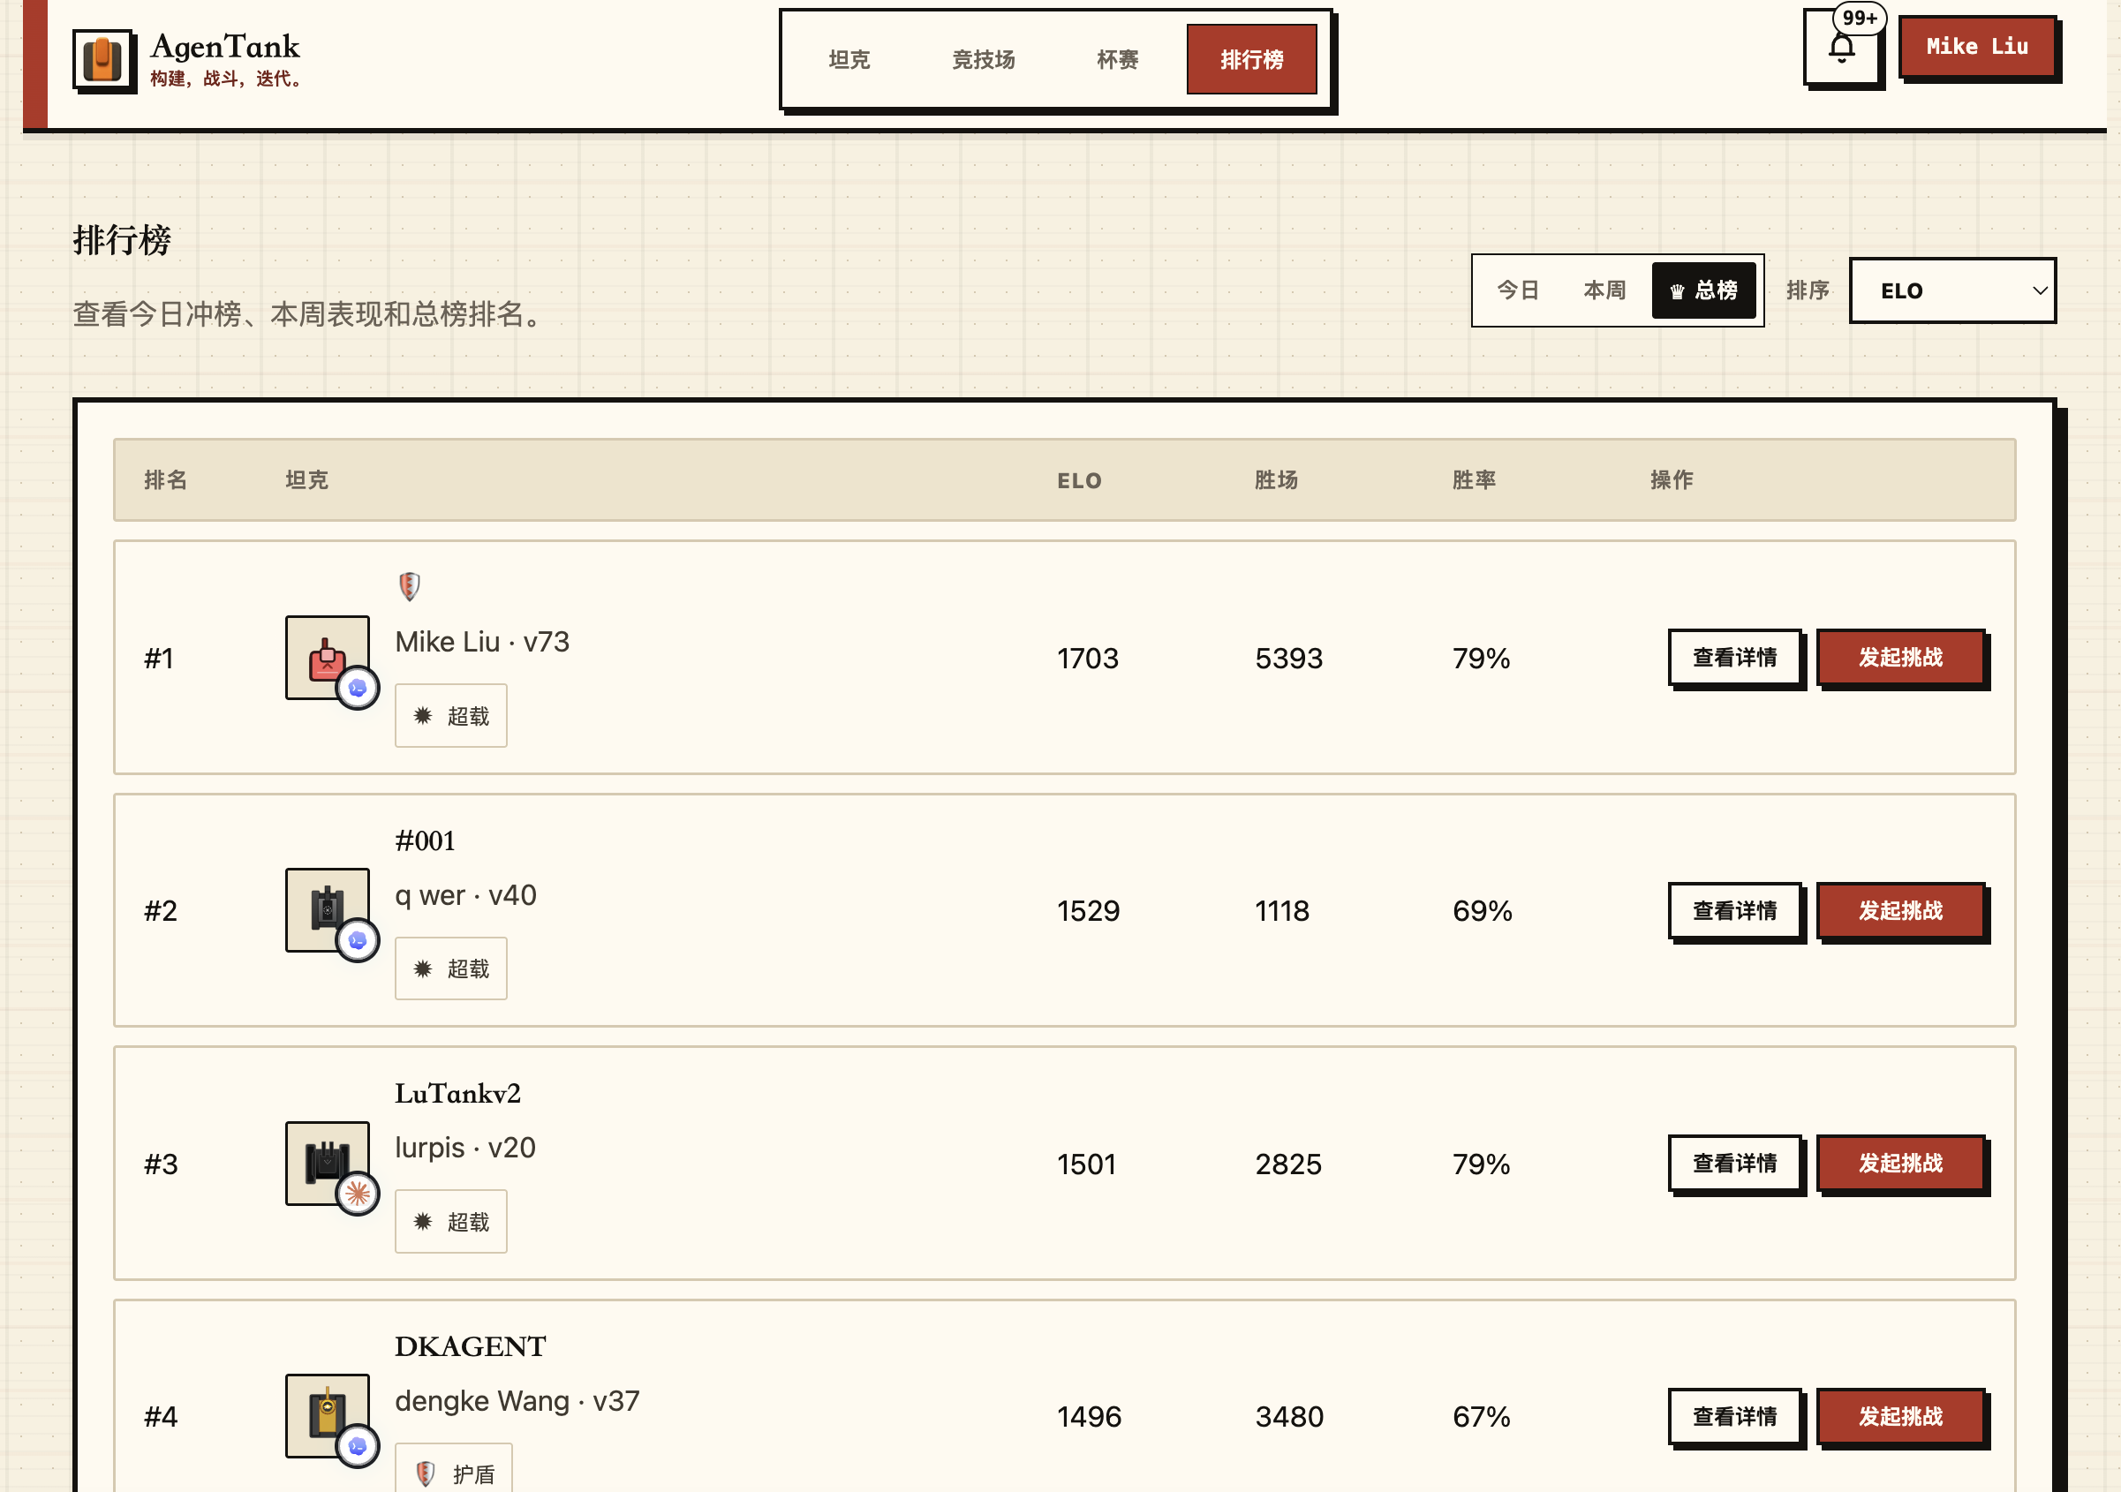Screen dimensions: 2121x1492
Task: Click the 超载 skill tag for LuTankv2
Action: (x=451, y=1221)
